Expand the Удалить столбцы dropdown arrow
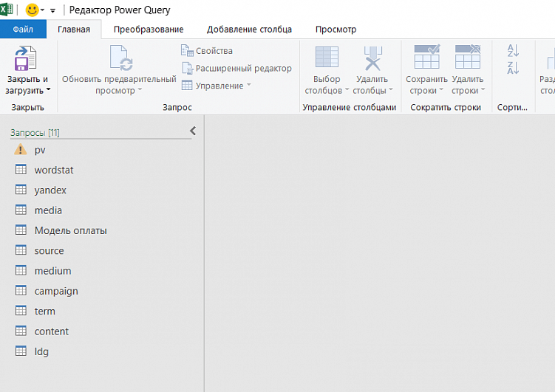555x392 pixels. coord(391,89)
